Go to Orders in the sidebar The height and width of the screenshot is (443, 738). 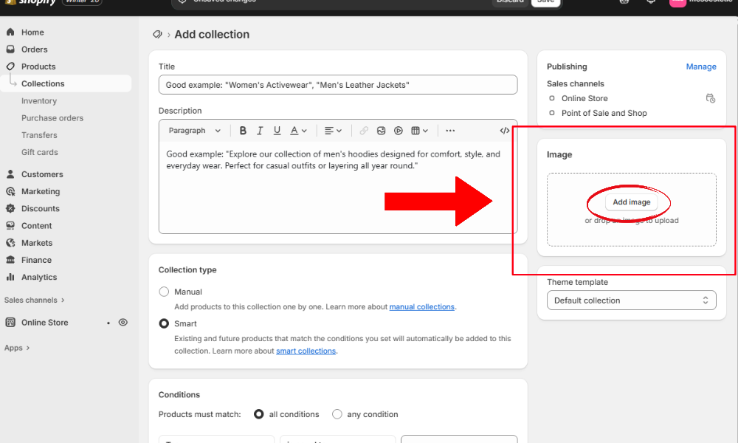pos(34,49)
